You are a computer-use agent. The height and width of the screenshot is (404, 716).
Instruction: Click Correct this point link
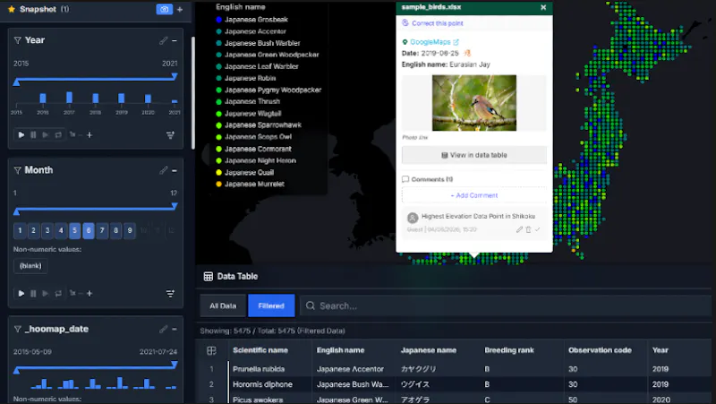point(437,23)
